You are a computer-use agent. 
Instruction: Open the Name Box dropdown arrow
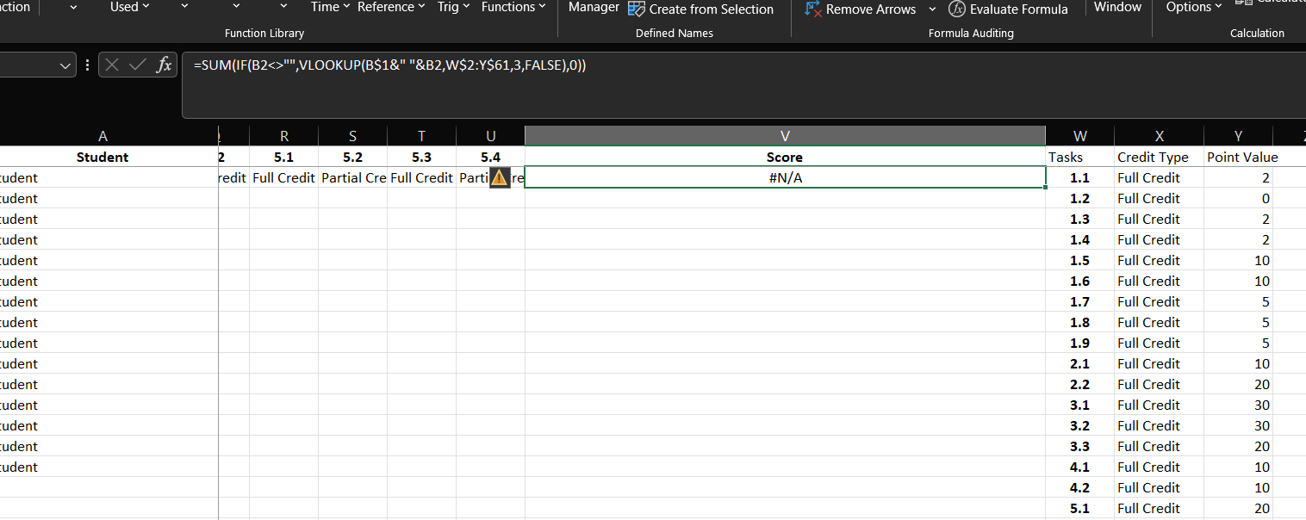(x=65, y=65)
